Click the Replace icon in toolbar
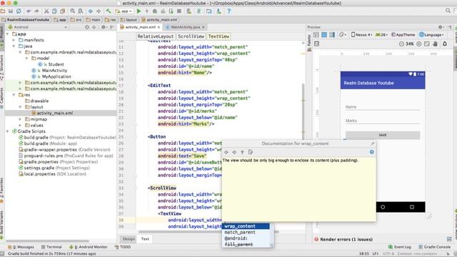Screen dimensions: 457x257 (81, 11)
